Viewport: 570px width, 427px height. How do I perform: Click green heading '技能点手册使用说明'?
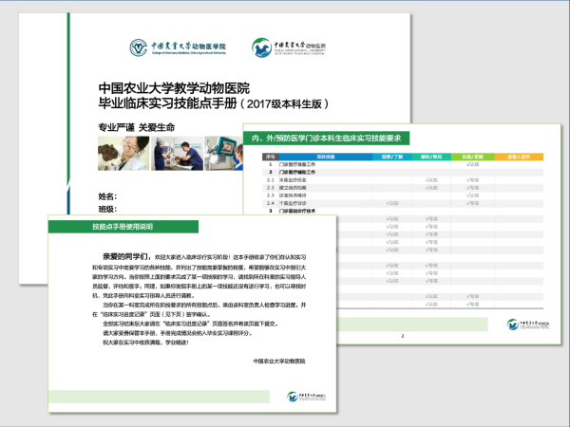[x=123, y=227]
